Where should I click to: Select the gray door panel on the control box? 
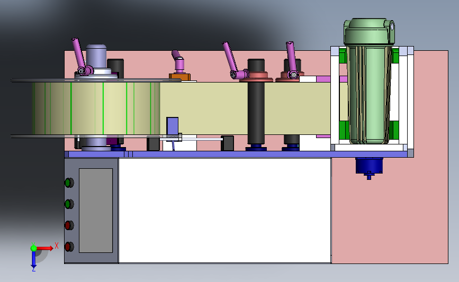point(96,211)
